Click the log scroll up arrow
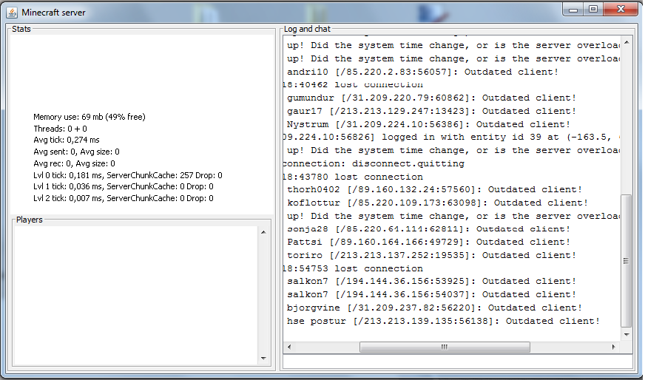The height and width of the screenshot is (380, 645). click(627, 42)
